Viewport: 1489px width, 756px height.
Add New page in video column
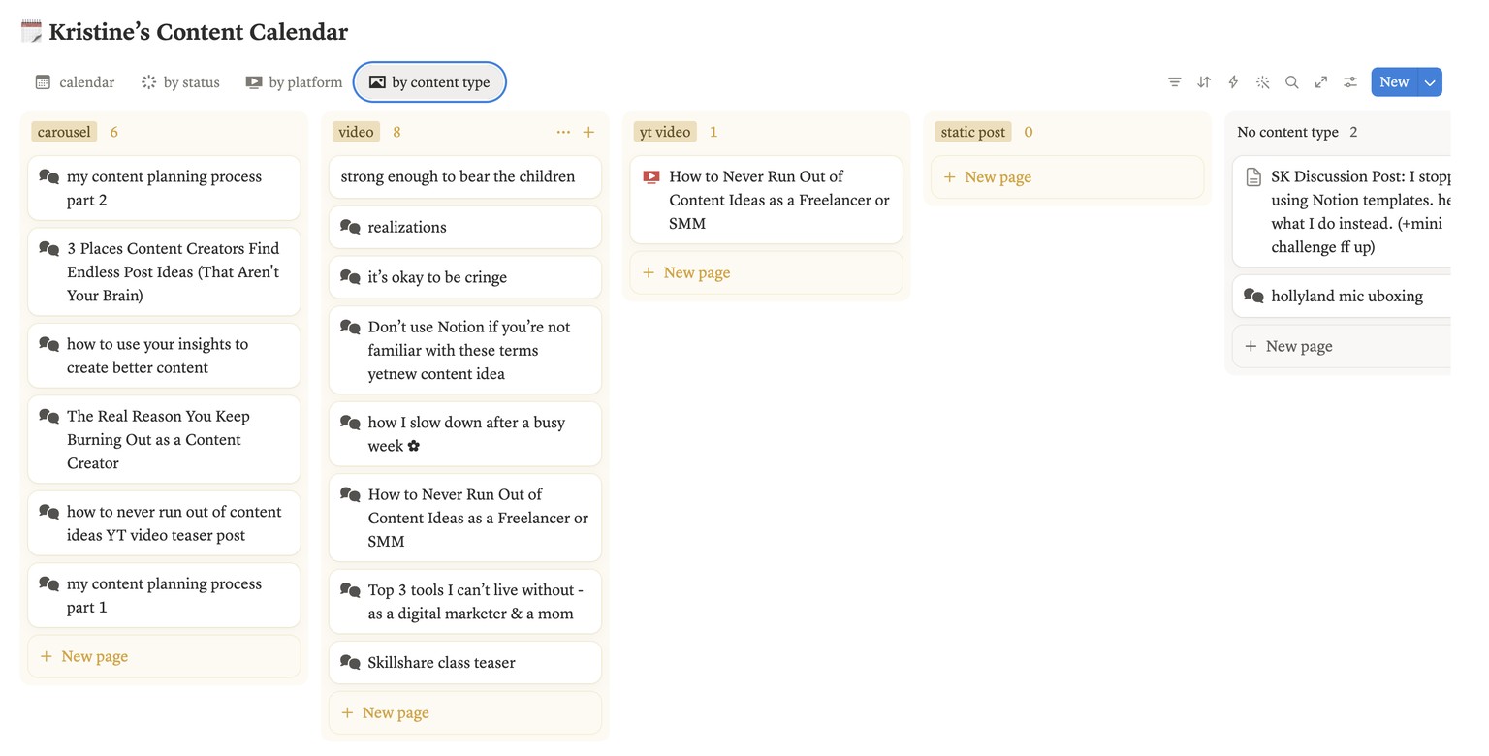[465, 713]
